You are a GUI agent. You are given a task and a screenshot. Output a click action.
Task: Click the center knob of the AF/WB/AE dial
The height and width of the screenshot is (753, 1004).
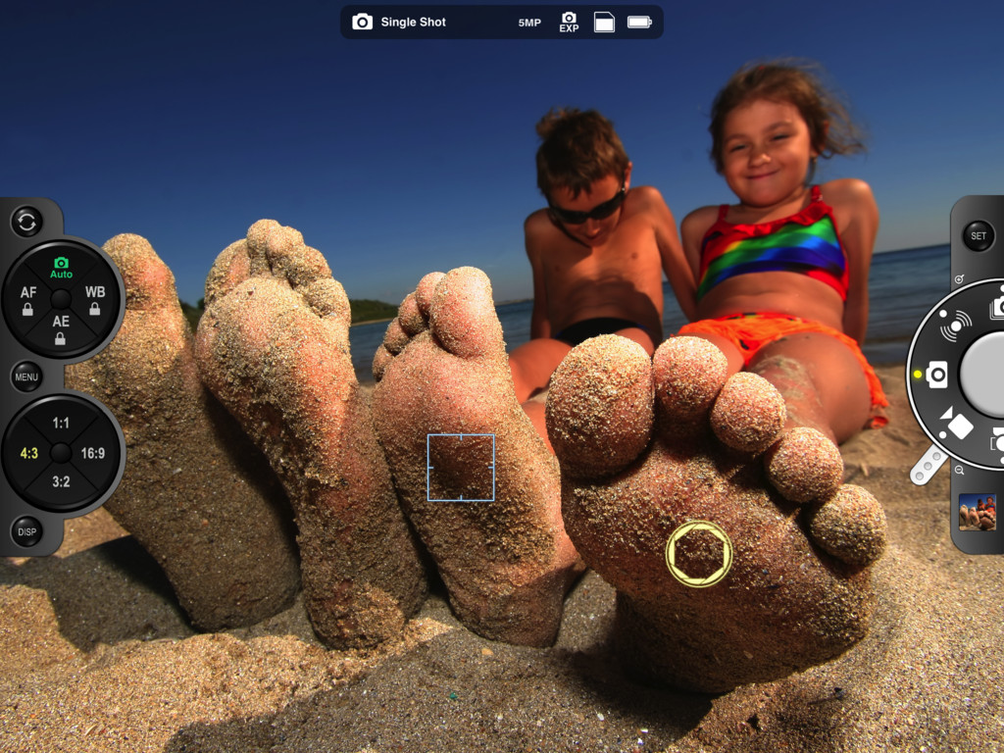[61, 299]
